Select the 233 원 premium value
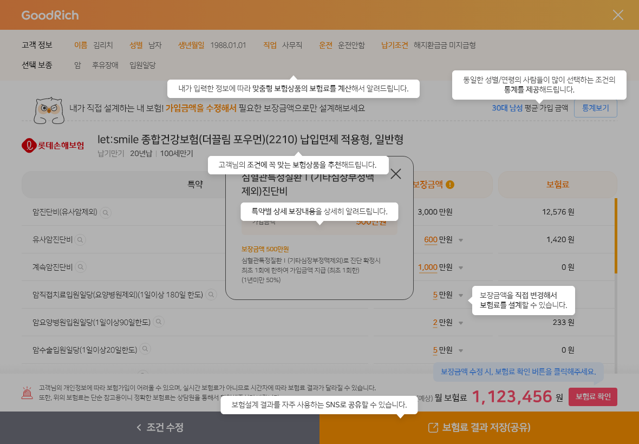639x444 pixels. 563,322
